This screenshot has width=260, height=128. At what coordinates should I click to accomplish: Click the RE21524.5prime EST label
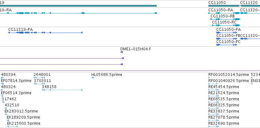(x=224, y=93)
